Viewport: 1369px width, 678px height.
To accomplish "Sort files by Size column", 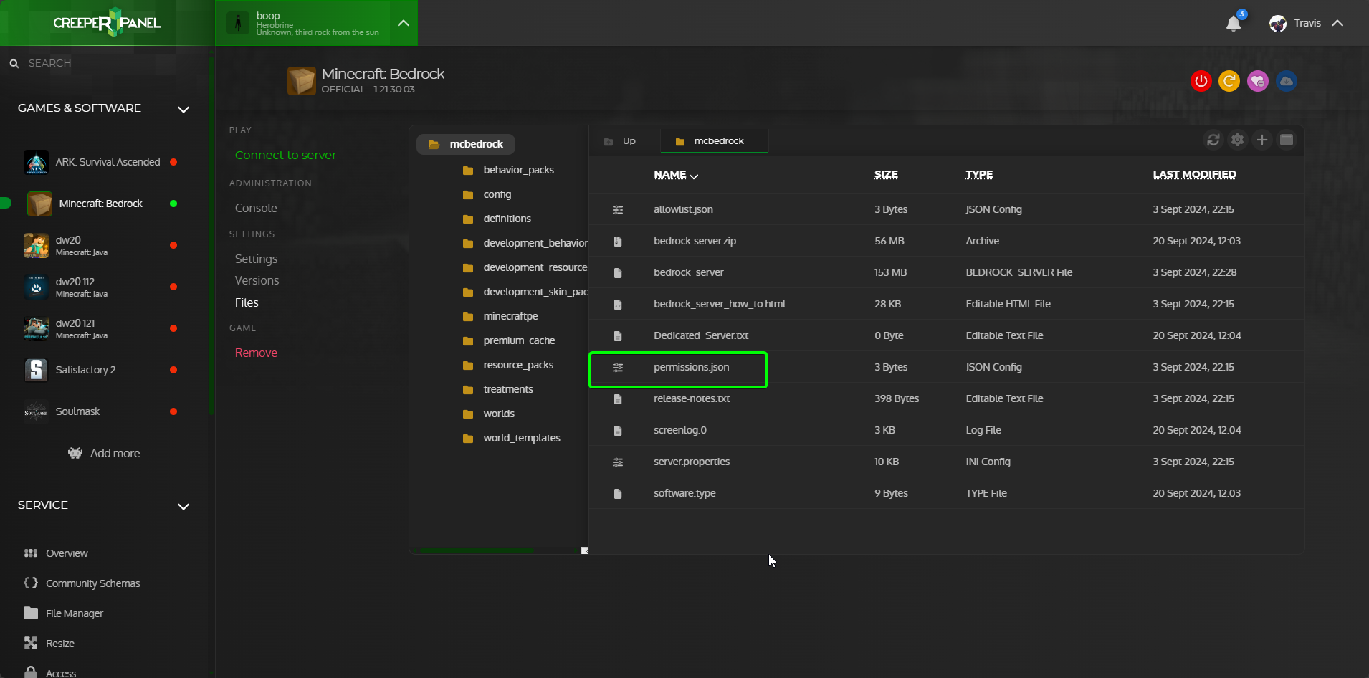I will click(x=886, y=174).
